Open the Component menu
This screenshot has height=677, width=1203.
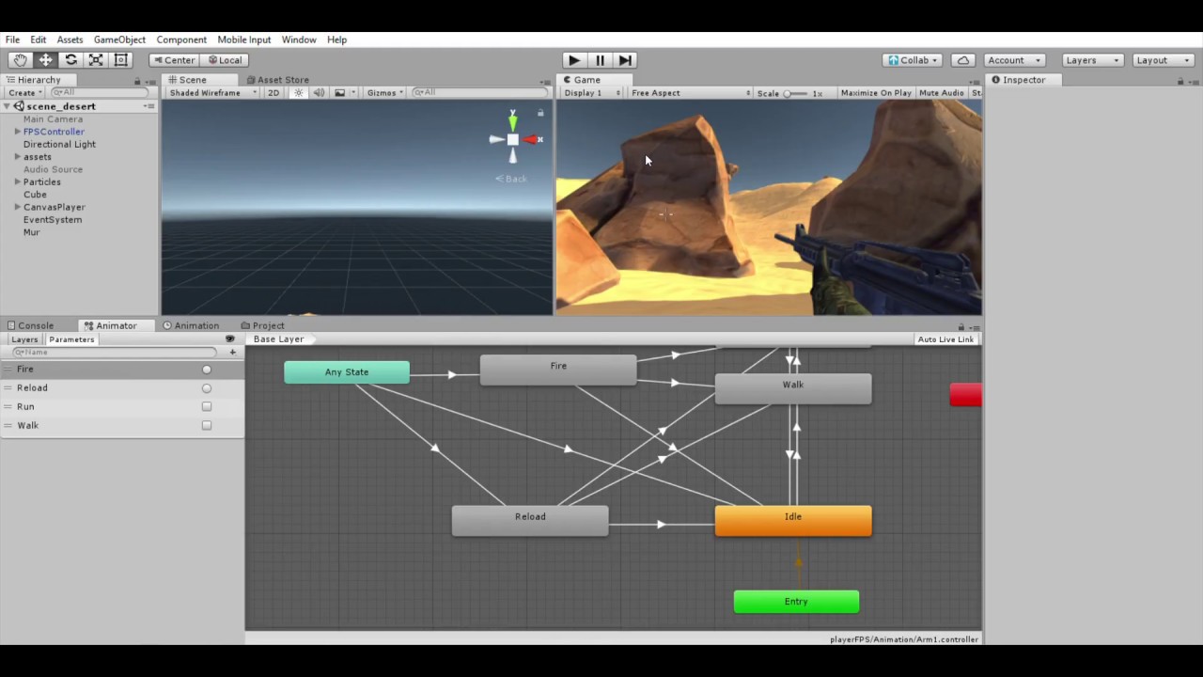tap(181, 39)
